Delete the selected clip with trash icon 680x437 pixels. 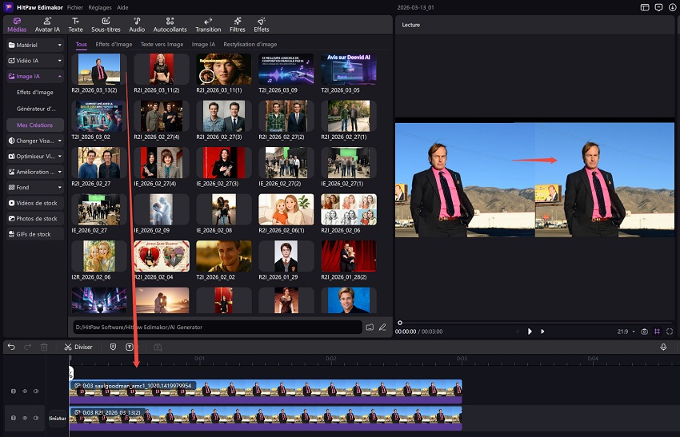tap(44, 347)
